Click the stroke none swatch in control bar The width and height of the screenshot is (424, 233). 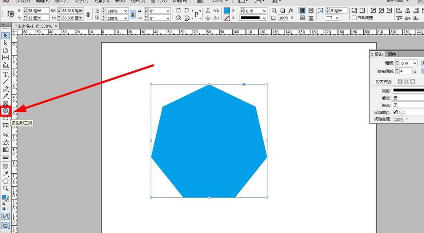point(226,18)
